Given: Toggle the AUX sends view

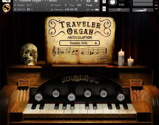Looking at the screenshot, I should 156,5.
